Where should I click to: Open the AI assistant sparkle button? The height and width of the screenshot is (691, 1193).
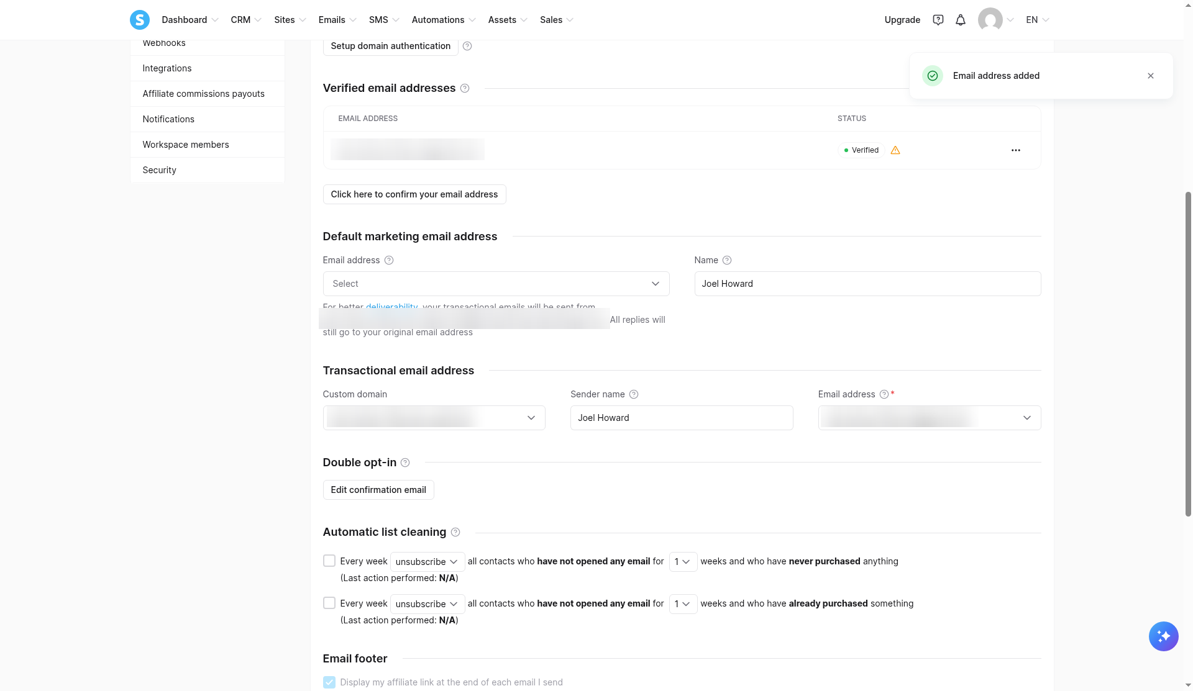[1163, 636]
